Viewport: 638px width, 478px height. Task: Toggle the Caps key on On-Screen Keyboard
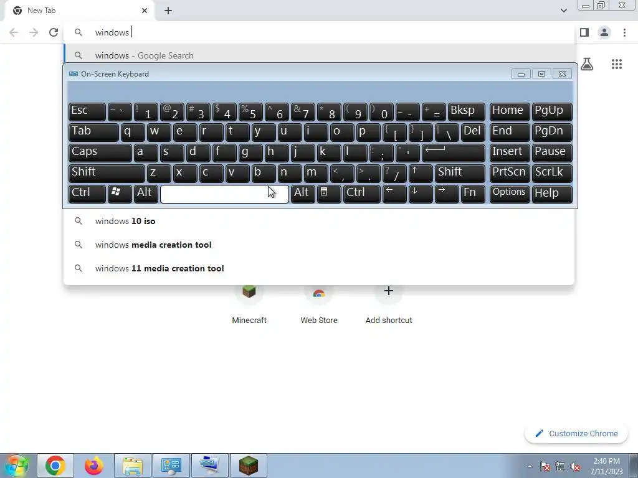100,152
